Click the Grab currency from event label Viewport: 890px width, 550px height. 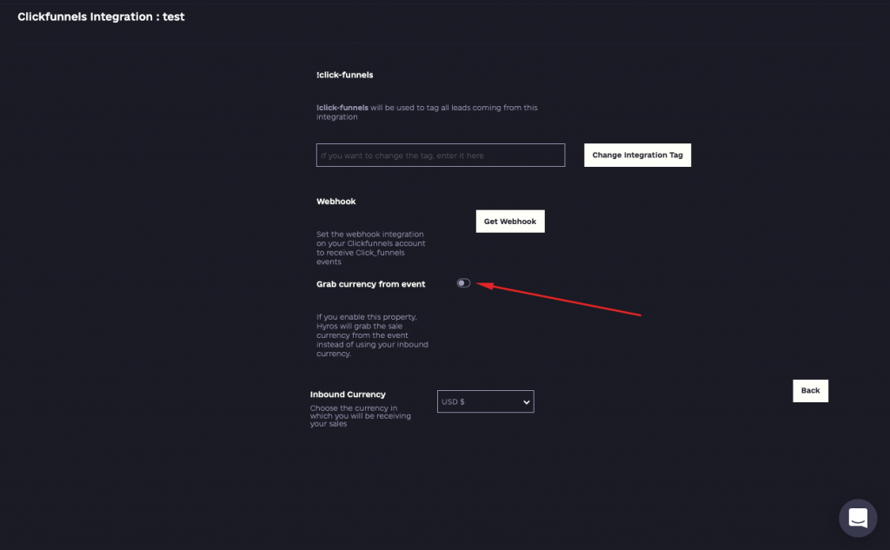(x=370, y=284)
